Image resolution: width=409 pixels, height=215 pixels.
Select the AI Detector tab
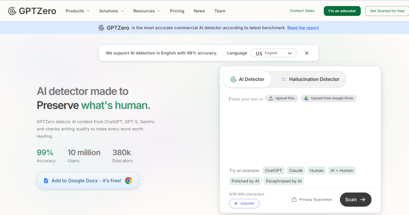247,79
